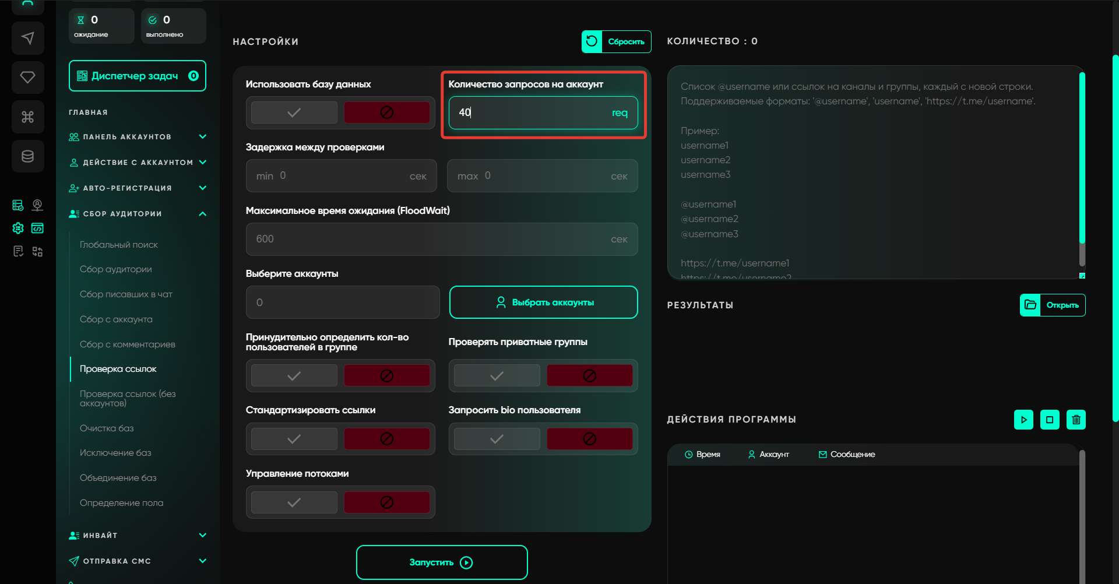Click the command symbol icon in sidebar
Viewport: 1119px width, 584px height.
27,117
